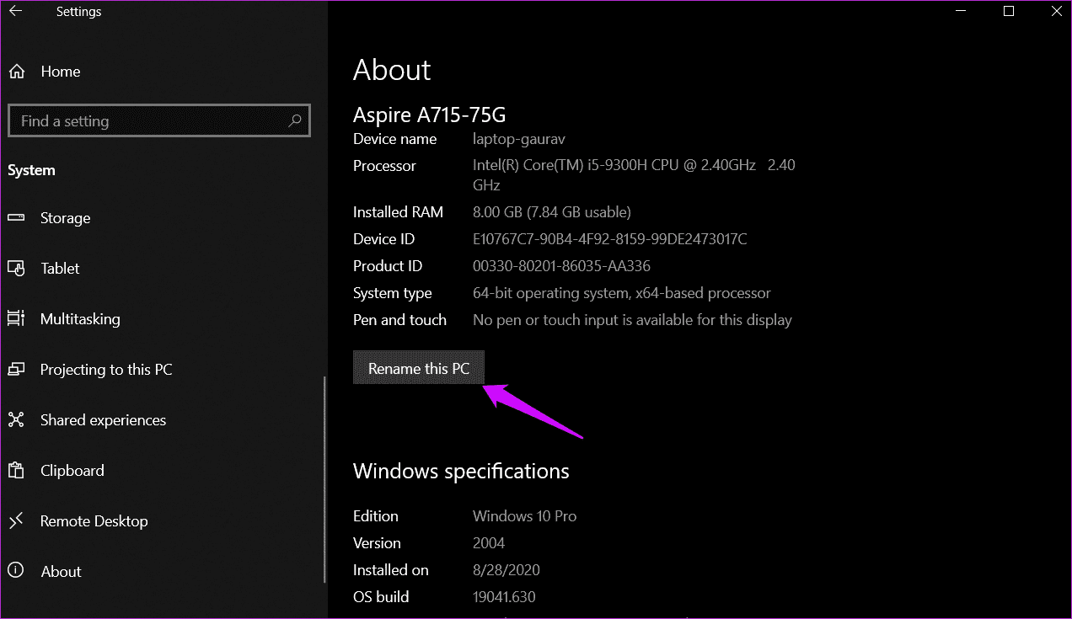Go to Home label
Screen dimensions: 1072x619
(61, 72)
